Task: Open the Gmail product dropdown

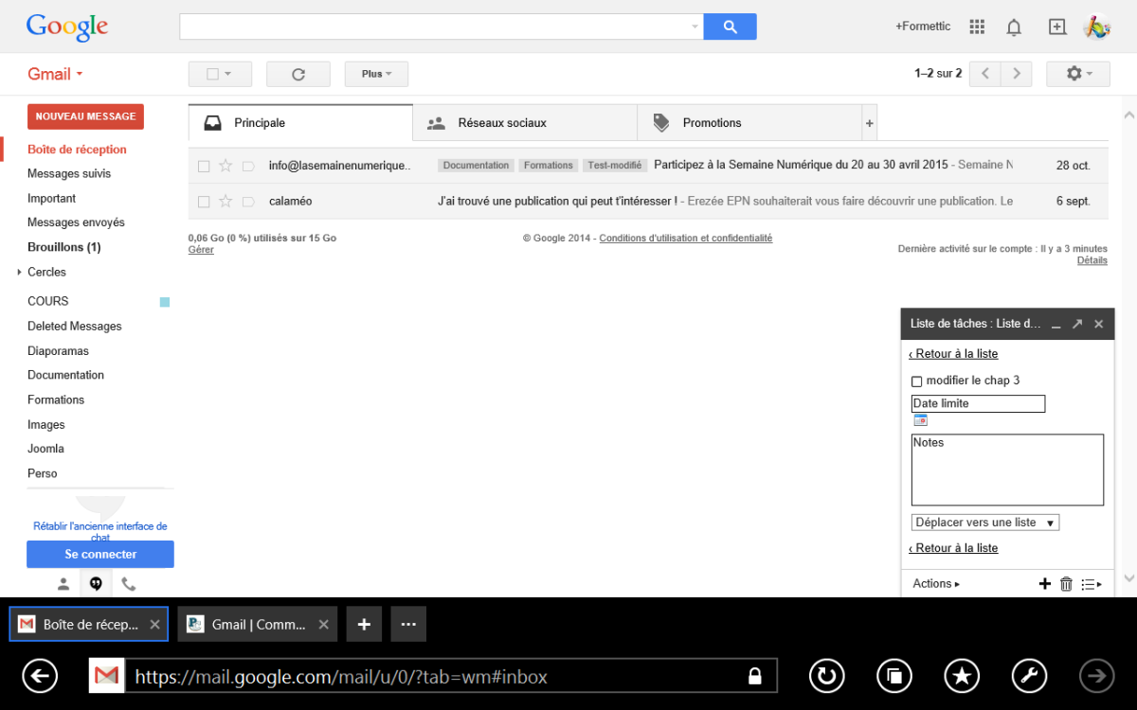Action: pyautogui.click(x=55, y=74)
